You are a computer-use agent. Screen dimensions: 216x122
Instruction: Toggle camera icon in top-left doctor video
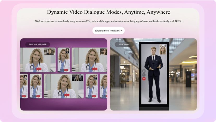point(31,69)
